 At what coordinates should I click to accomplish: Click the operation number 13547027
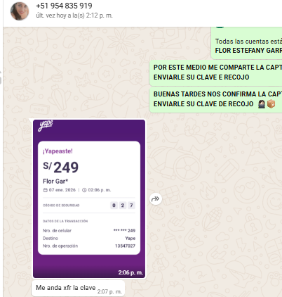coord(125,246)
